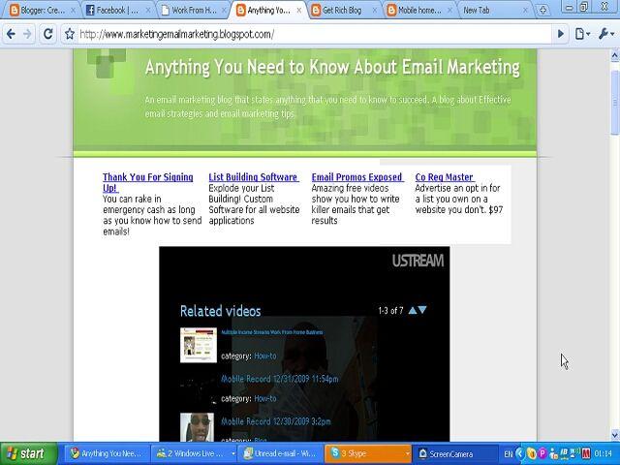Bookmark this page with the star icon

pos(70,34)
